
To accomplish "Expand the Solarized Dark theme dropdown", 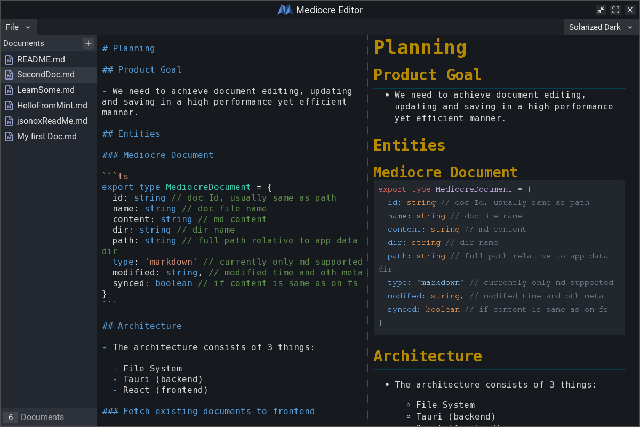I will point(601,27).
